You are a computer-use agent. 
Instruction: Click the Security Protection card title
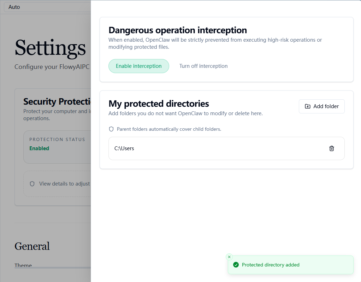coord(57,102)
